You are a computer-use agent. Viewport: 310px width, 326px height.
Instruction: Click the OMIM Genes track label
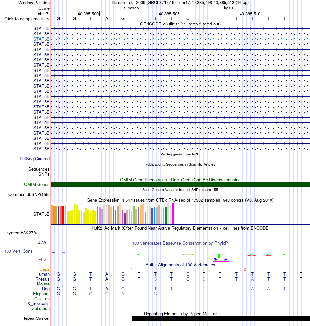coord(37,185)
